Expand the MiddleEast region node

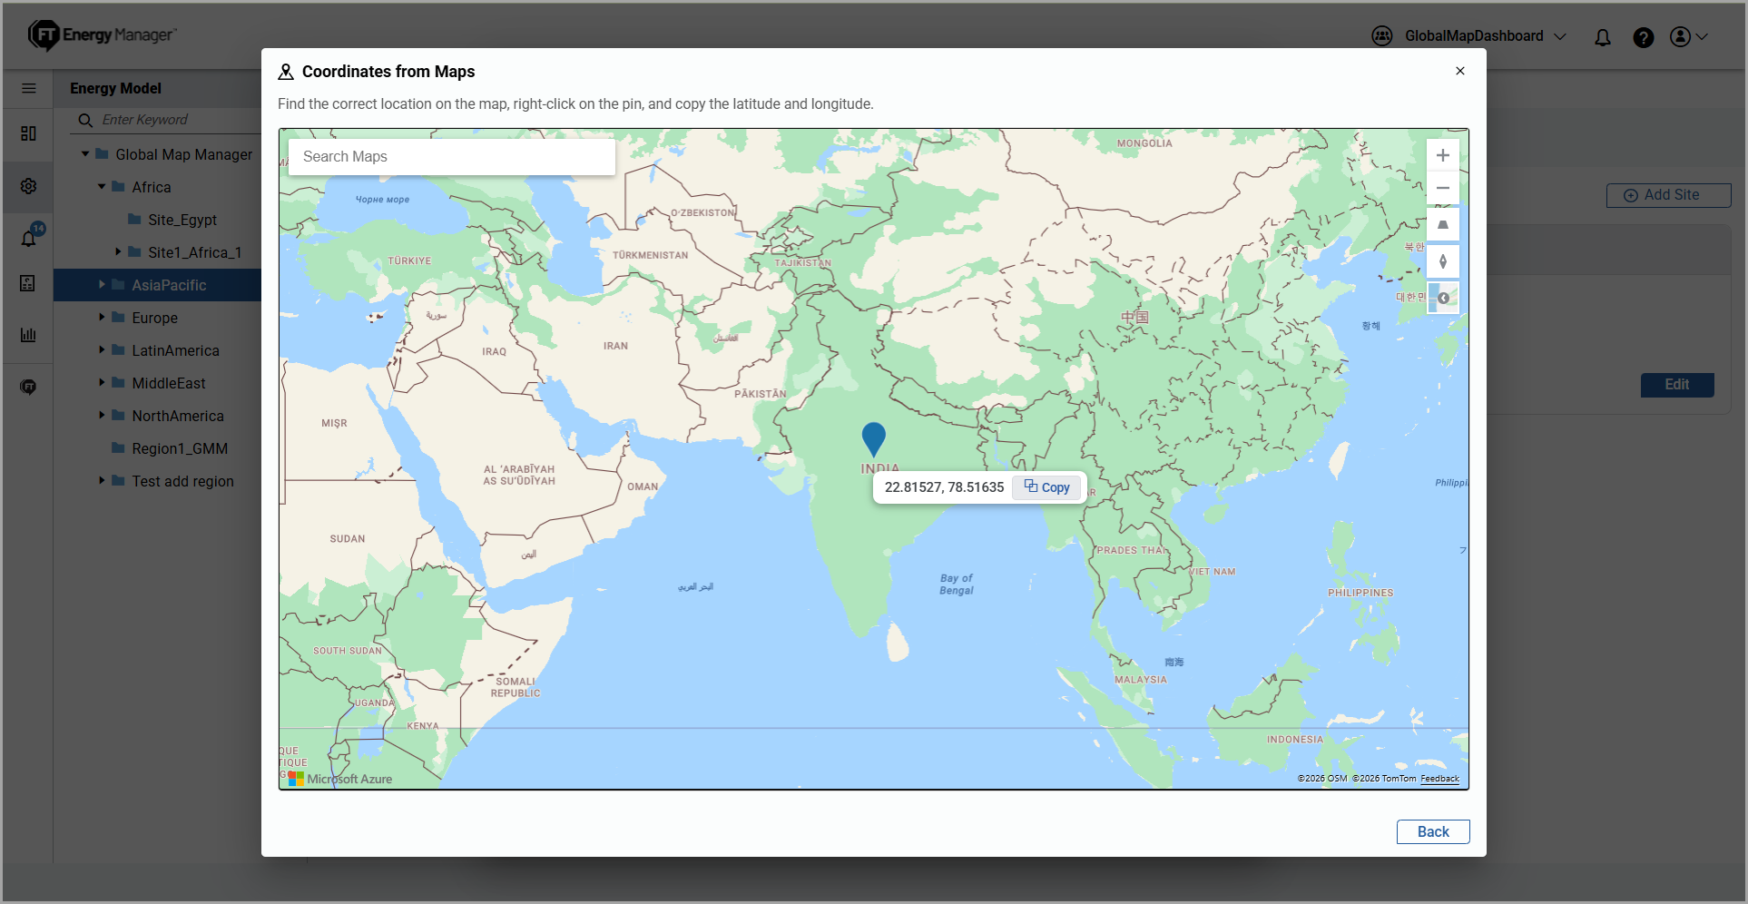click(102, 382)
